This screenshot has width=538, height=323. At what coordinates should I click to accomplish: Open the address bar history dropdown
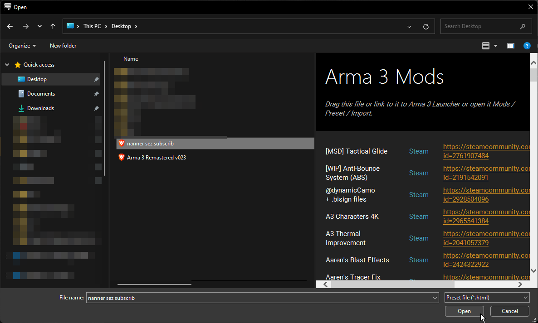click(409, 26)
